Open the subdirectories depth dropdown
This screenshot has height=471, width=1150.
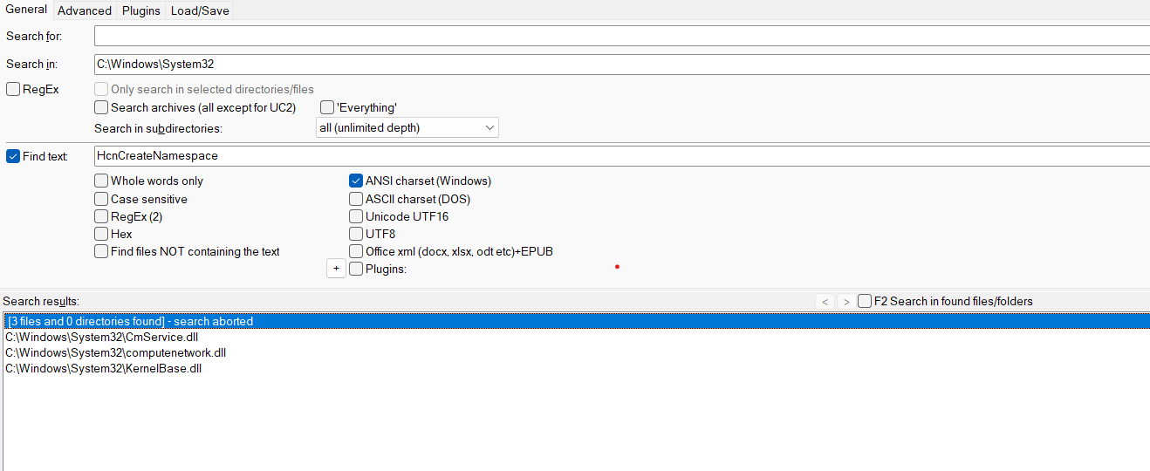point(407,127)
